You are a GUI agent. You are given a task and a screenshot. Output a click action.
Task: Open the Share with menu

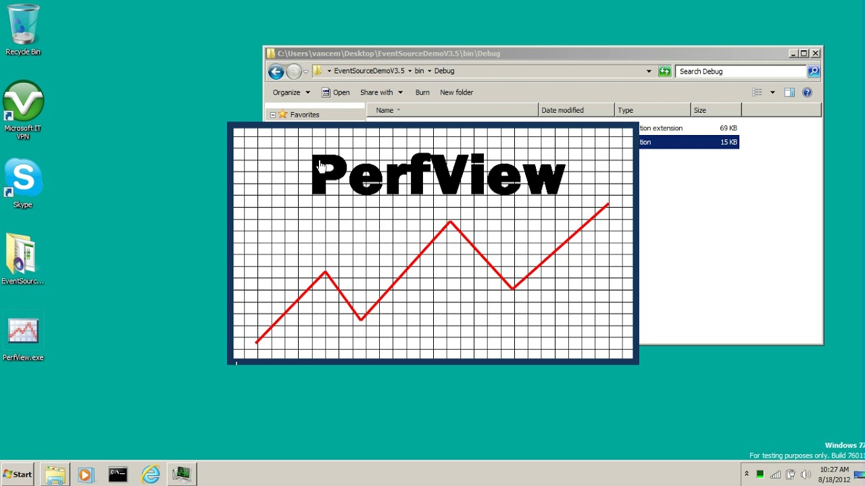coord(381,92)
